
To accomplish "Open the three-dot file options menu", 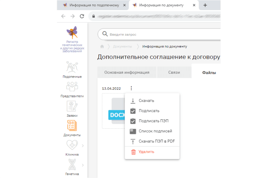I will click(x=131, y=88).
